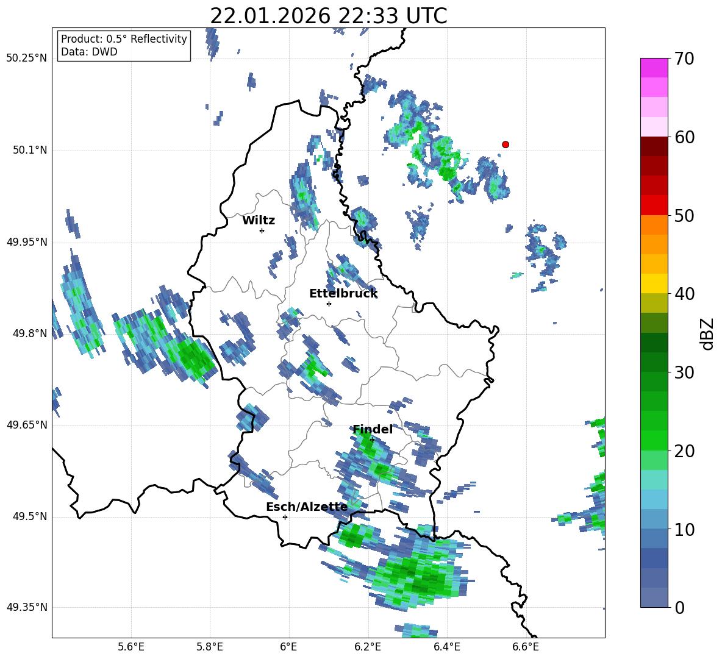The image size is (722, 659).
Task: Click the echo cluster left of the red dot
Action: coord(428,148)
